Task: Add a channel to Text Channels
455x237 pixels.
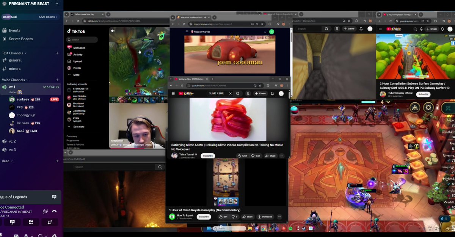Action: click(57, 53)
